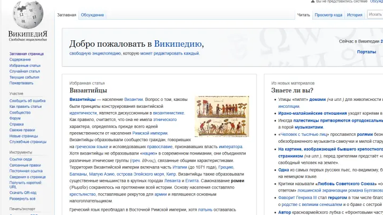
Task: Open свободную энциклопедию link
Action: point(95,54)
